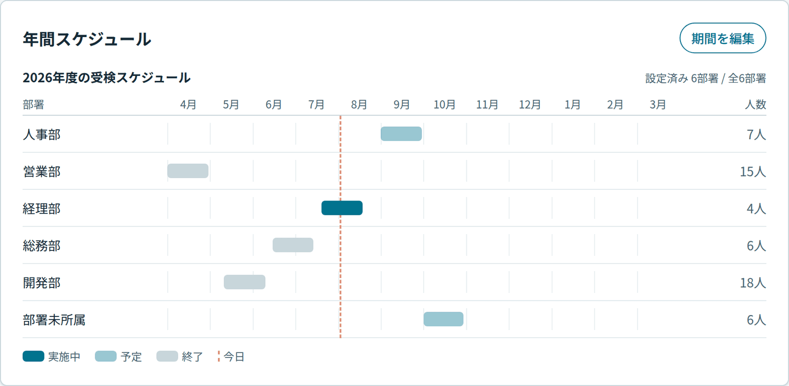Viewport: 789px width, 386px height.
Task: Click the 設定済み 6部署 status text
Action: [682, 78]
